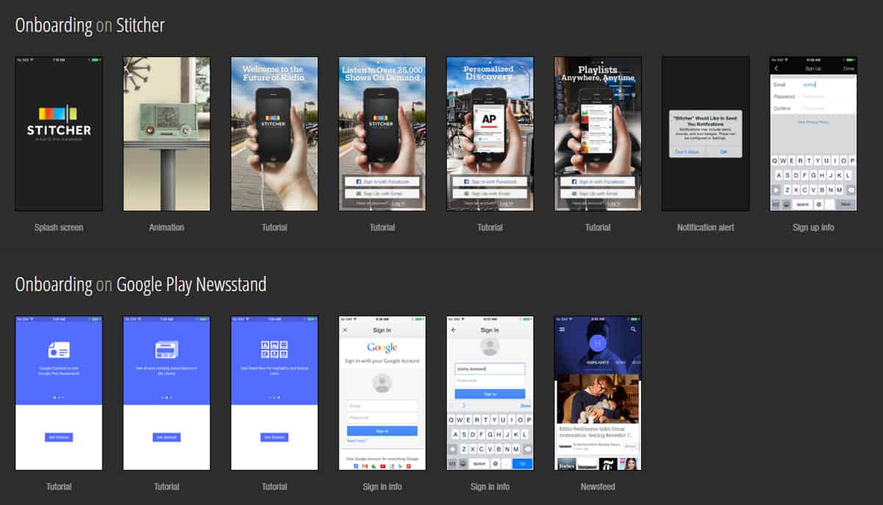This screenshot has width=883, height=505.
Task: Click the search icon on Newsfeed screen
Action: [633, 330]
